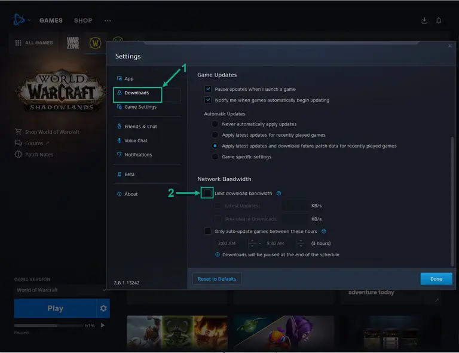Screen dimensions: 459x353
Task: Click the 2:00 AM start time field
Action: (231, 243)
